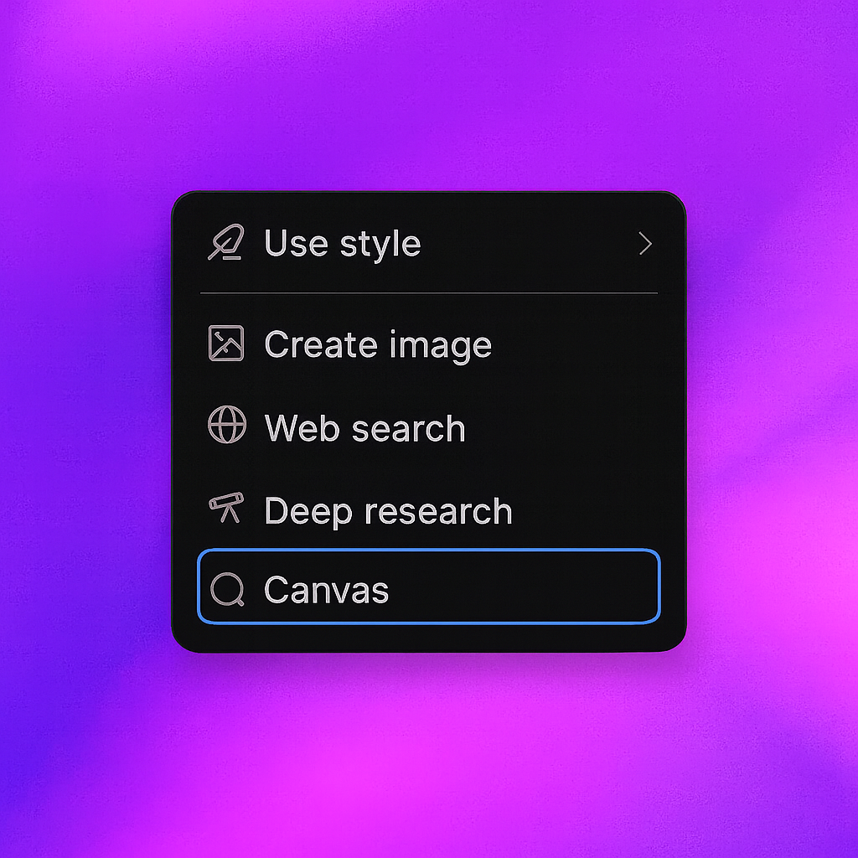Select the Web search label text
Viewport: 858px width, 858px height.
[365, 427]
